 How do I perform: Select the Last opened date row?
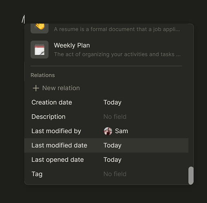pos(106,160)
